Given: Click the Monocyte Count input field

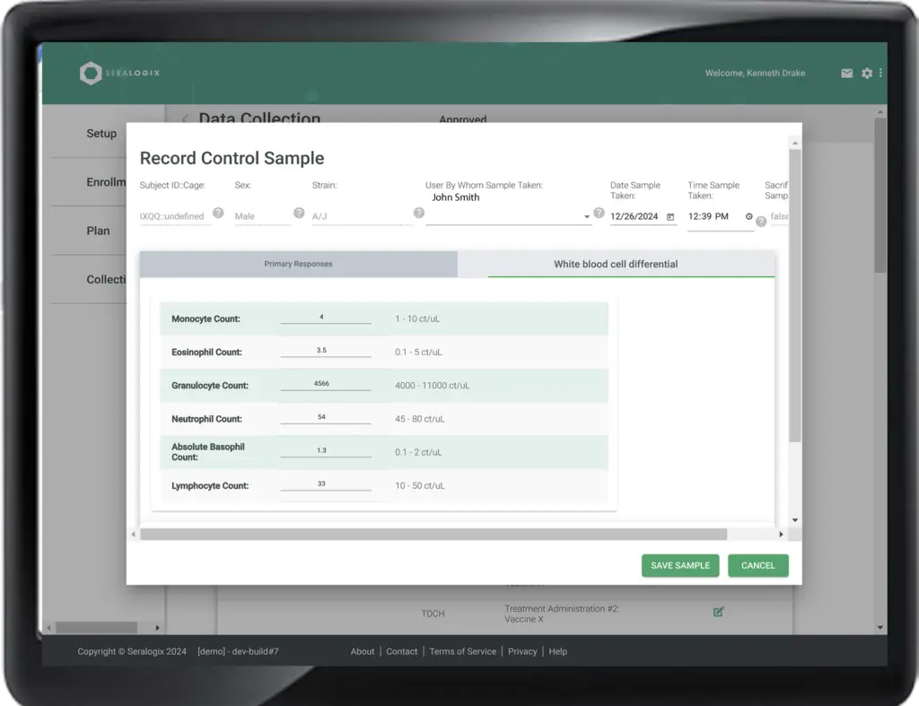Looking at the screenshot, I should coord(325,318).
